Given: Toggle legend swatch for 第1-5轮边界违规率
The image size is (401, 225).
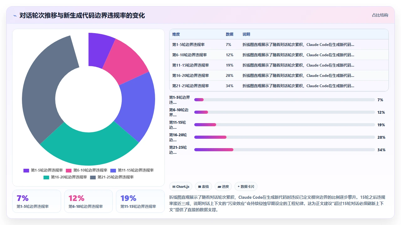Looking at the screenshot, I should click(x=26, y=170).
